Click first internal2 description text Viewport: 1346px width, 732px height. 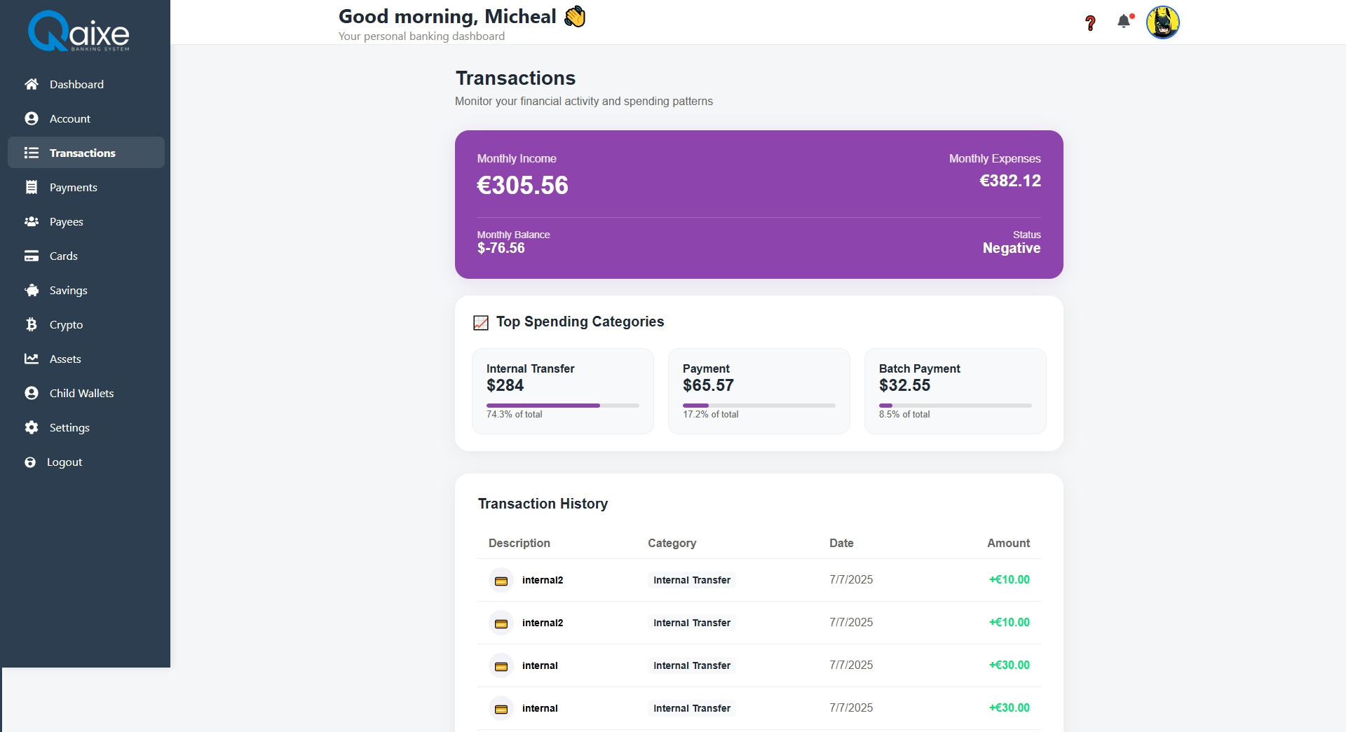click(543, 580)
